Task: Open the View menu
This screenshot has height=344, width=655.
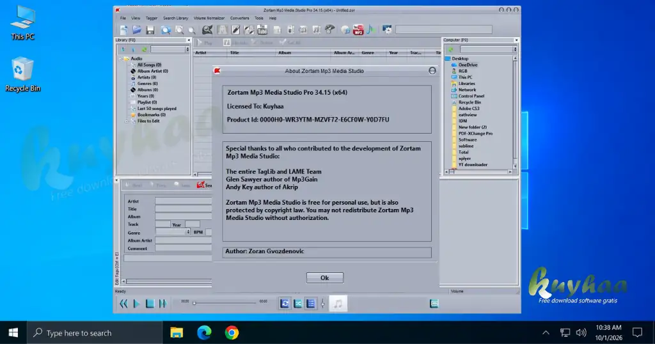Action: [x=136, y=18]
